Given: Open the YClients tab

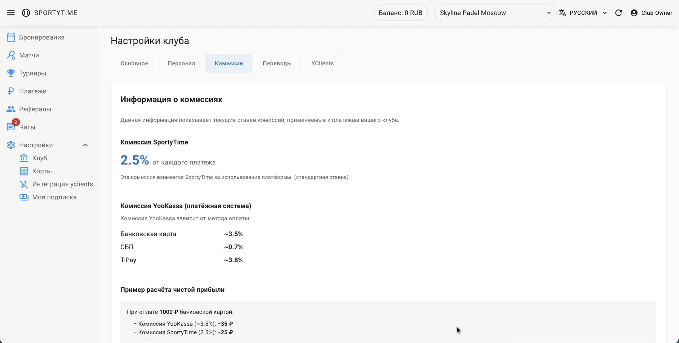Looking at the screenshot, I should click(323, 63).
